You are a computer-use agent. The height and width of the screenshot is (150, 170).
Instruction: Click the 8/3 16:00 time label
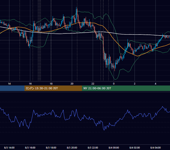pos(30,148)
